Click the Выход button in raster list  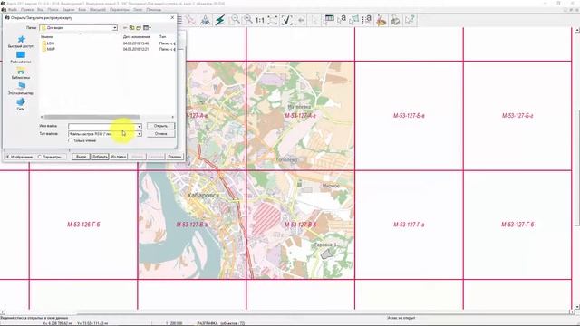(x=81, y=157)
